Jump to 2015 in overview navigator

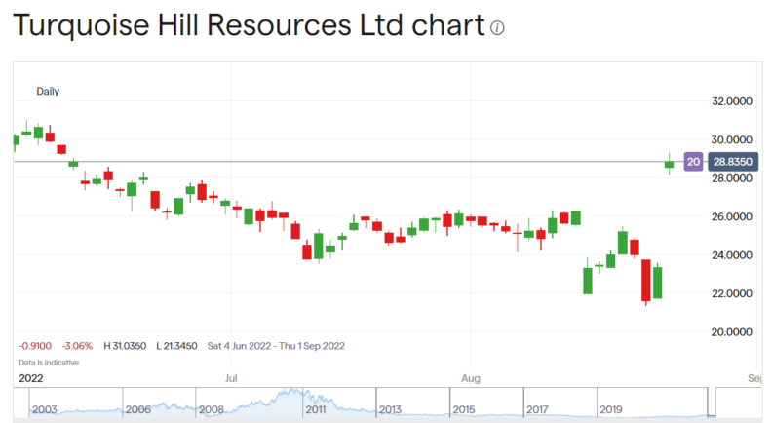[463, 409]
